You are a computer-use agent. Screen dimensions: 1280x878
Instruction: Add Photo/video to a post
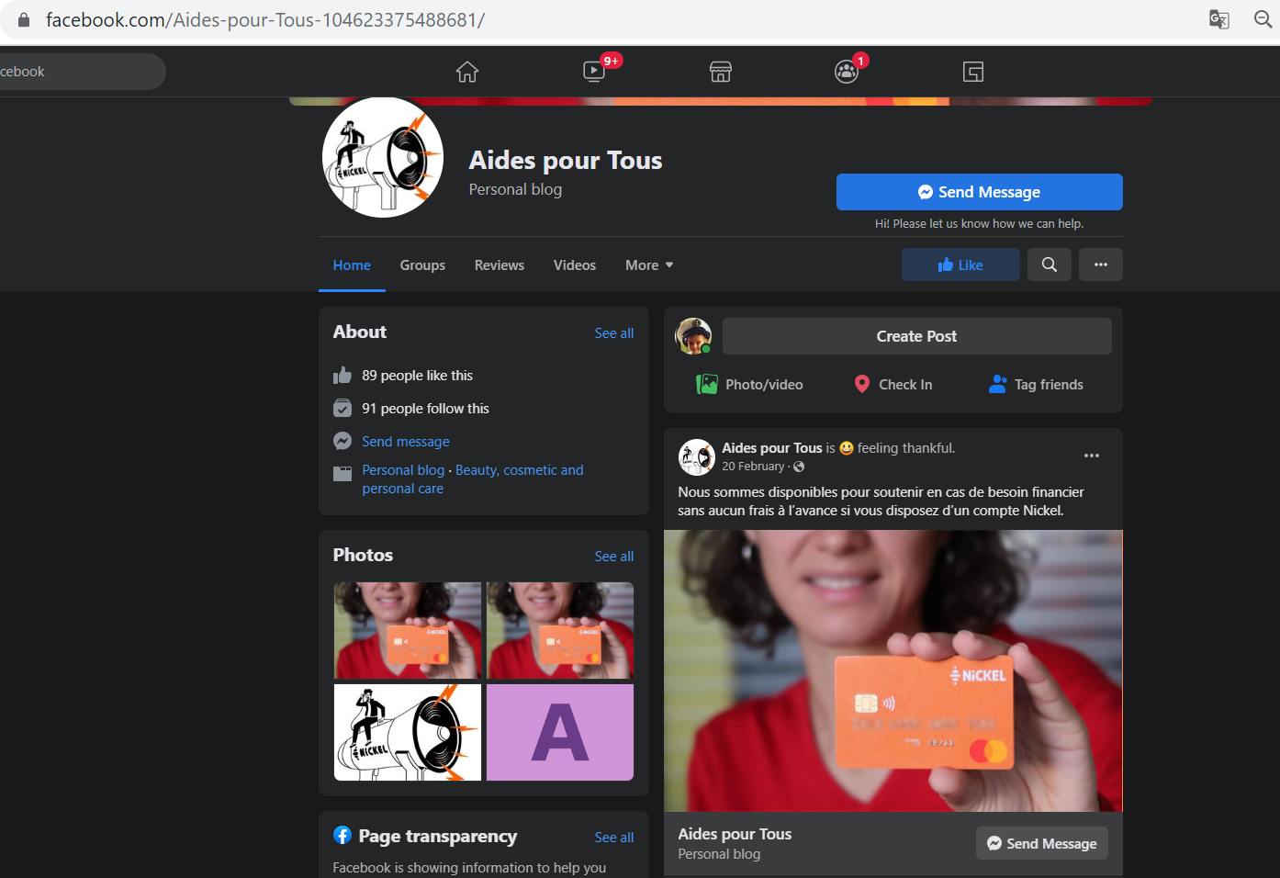pos(749,384)
